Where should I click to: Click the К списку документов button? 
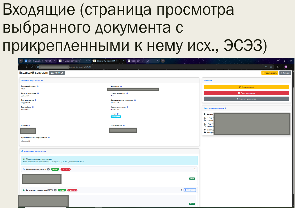tap(246, 99)
